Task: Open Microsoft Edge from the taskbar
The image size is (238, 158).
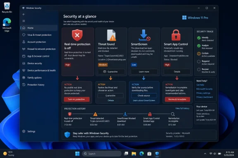Action: tap(142, 153)
